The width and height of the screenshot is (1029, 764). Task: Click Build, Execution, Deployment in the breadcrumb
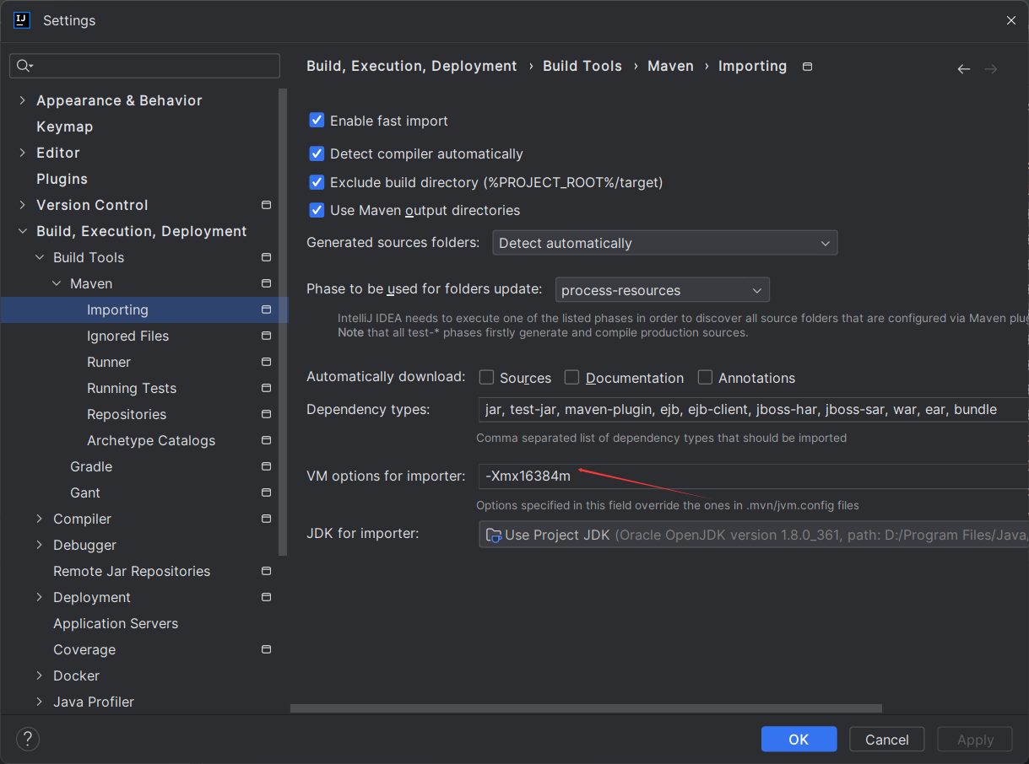click(411, 66)
